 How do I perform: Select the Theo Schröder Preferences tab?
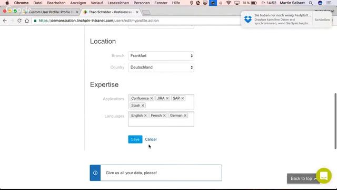coord(110,12)
